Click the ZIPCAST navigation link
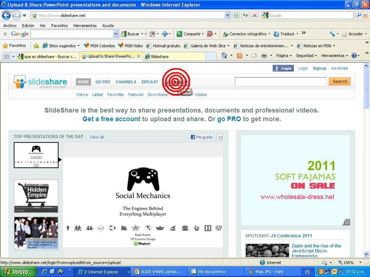The height and width of the screenshot is (277, 370). click(x=150, y=82)
